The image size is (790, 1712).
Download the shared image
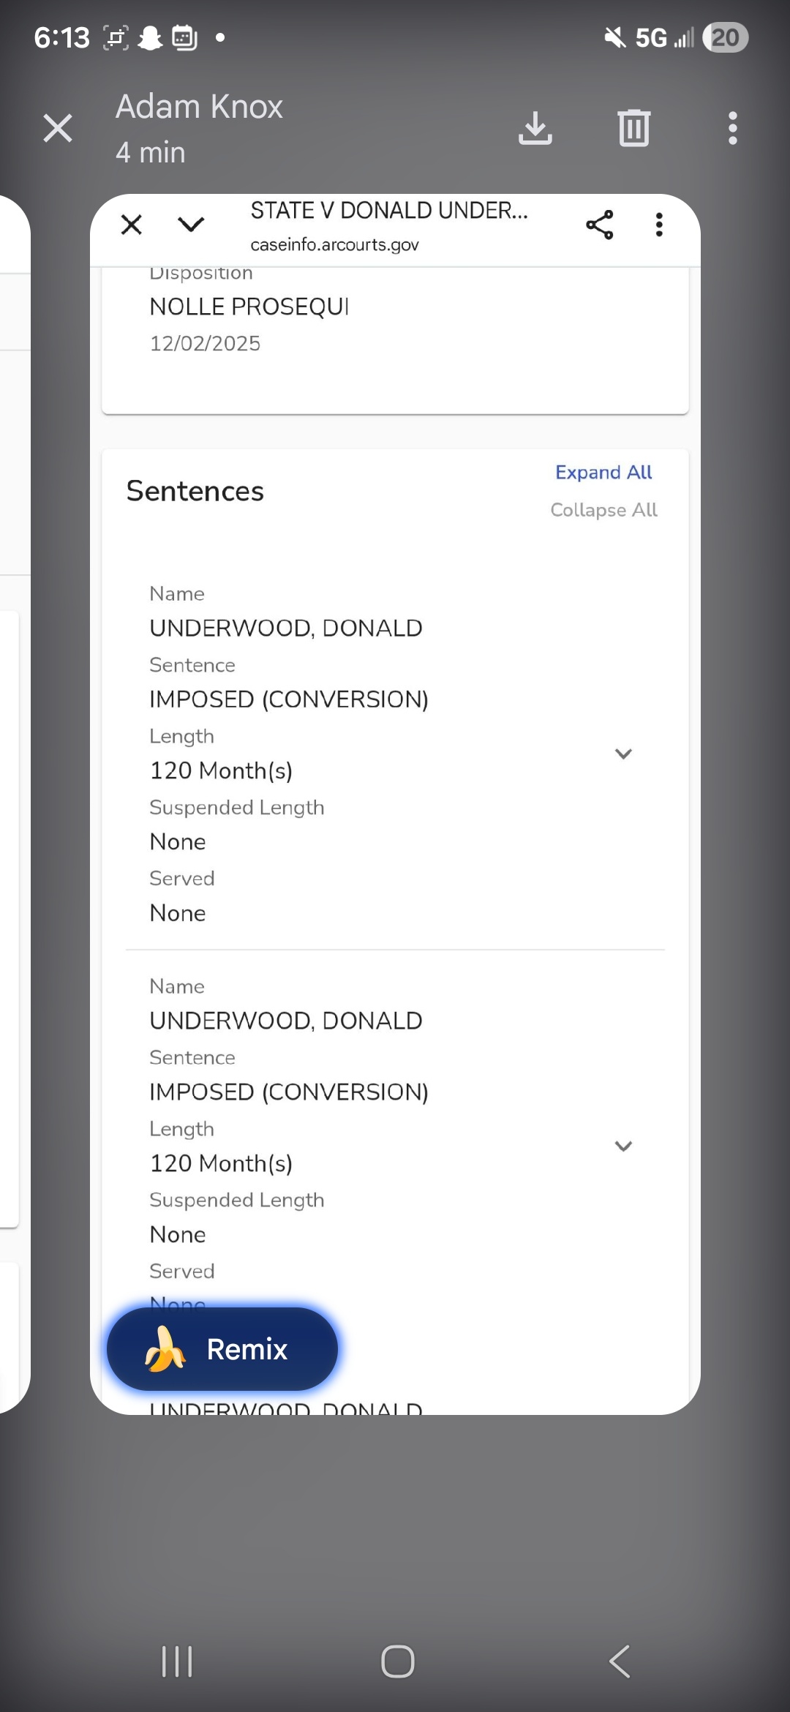coord(535,128)
